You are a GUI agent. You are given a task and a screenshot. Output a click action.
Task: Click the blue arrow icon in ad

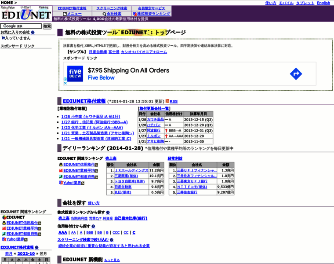(296, 74)
